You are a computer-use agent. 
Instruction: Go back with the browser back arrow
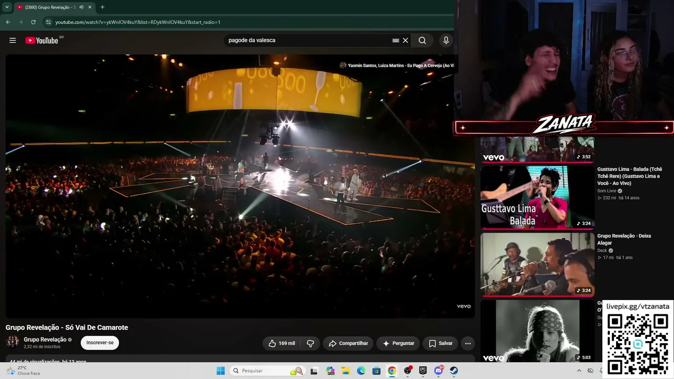coord(8,22)
